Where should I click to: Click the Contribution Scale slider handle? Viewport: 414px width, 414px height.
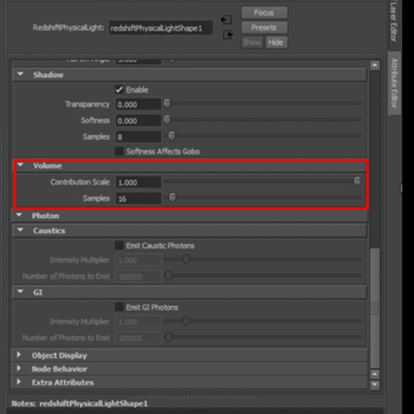click(358, 181)
